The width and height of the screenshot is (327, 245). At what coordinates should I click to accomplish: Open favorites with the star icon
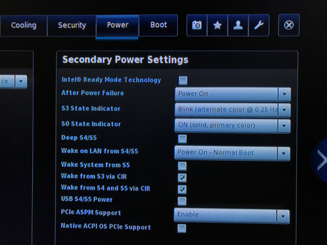click(217, 26)
